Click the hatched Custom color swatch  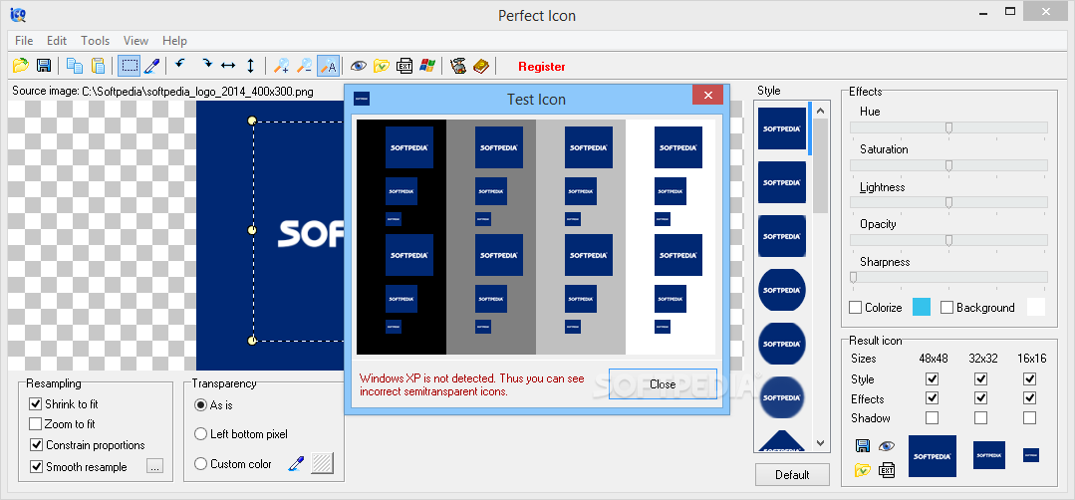pyautogui.click(x=322, y=464)
